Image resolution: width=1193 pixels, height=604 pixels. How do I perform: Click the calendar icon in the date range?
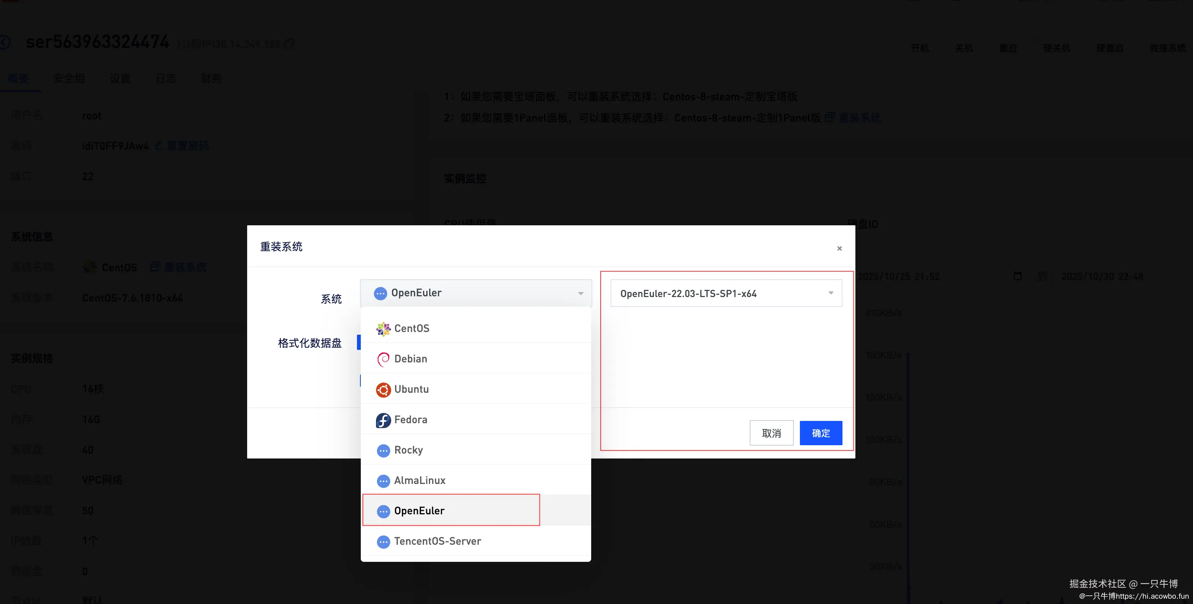pyautogui.click(x=1017, y=276)
